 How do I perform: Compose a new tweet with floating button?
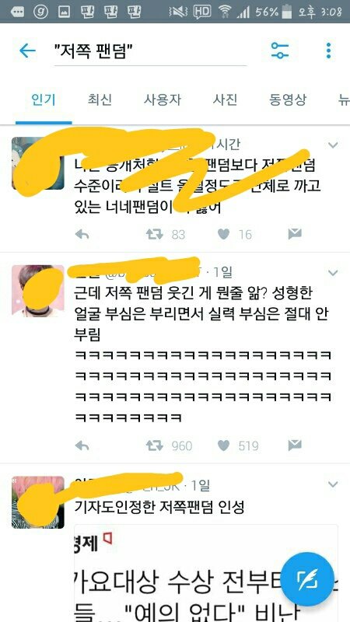click(x=307, y=579)
